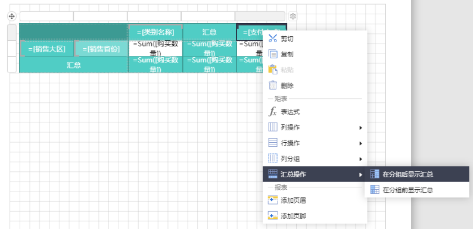Click the bottom-left 汇总 total cell
This screenshot has height=229, width=473.
point(74,65)
